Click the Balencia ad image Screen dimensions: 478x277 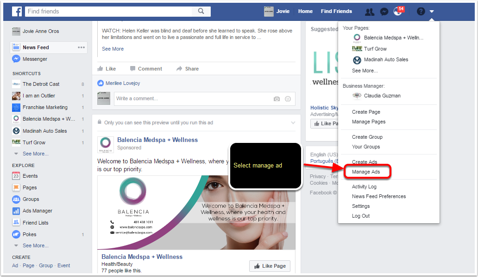pyautogui.click(x=196, y=213)
